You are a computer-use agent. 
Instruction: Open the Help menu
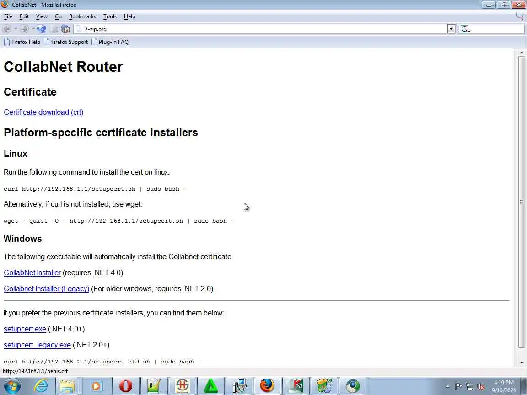129,16
